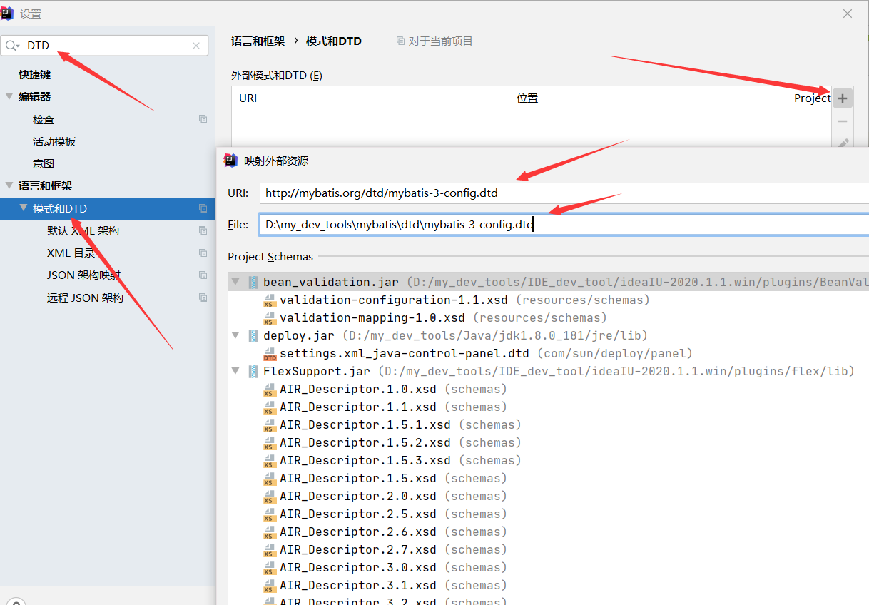Open the JSON 架构映射 page
The image size is (869, 605).
(83, 275)
